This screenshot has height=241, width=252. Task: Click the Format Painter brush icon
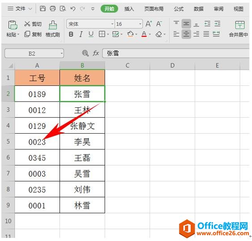(x=53, y=25)
